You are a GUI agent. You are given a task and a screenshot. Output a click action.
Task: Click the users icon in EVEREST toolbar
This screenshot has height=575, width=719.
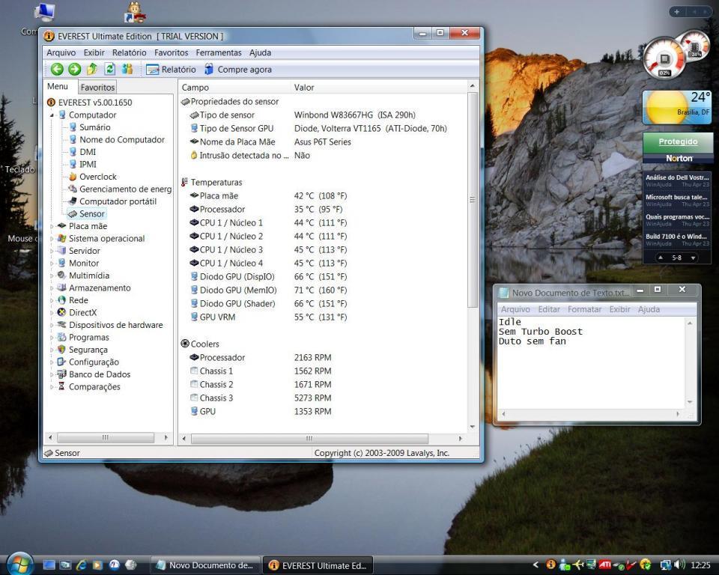(127, 70)
